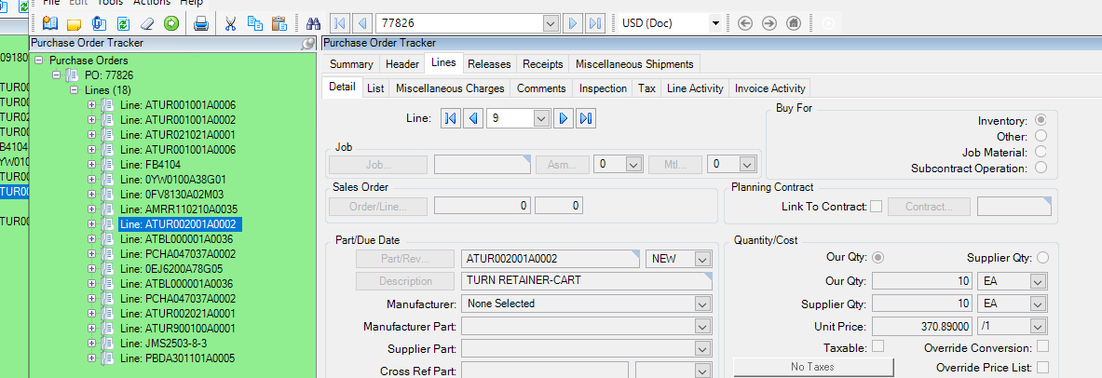Open the Unit Price /1 dropdown
Screen dimensions: 1102x378
pos(1038,326)
